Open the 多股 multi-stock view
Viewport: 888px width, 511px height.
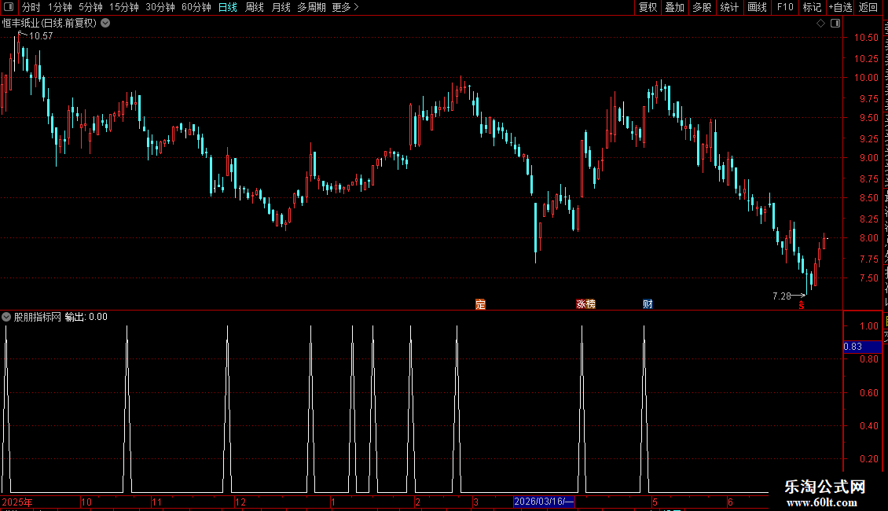pyautogui.click(x=703, y=7)
